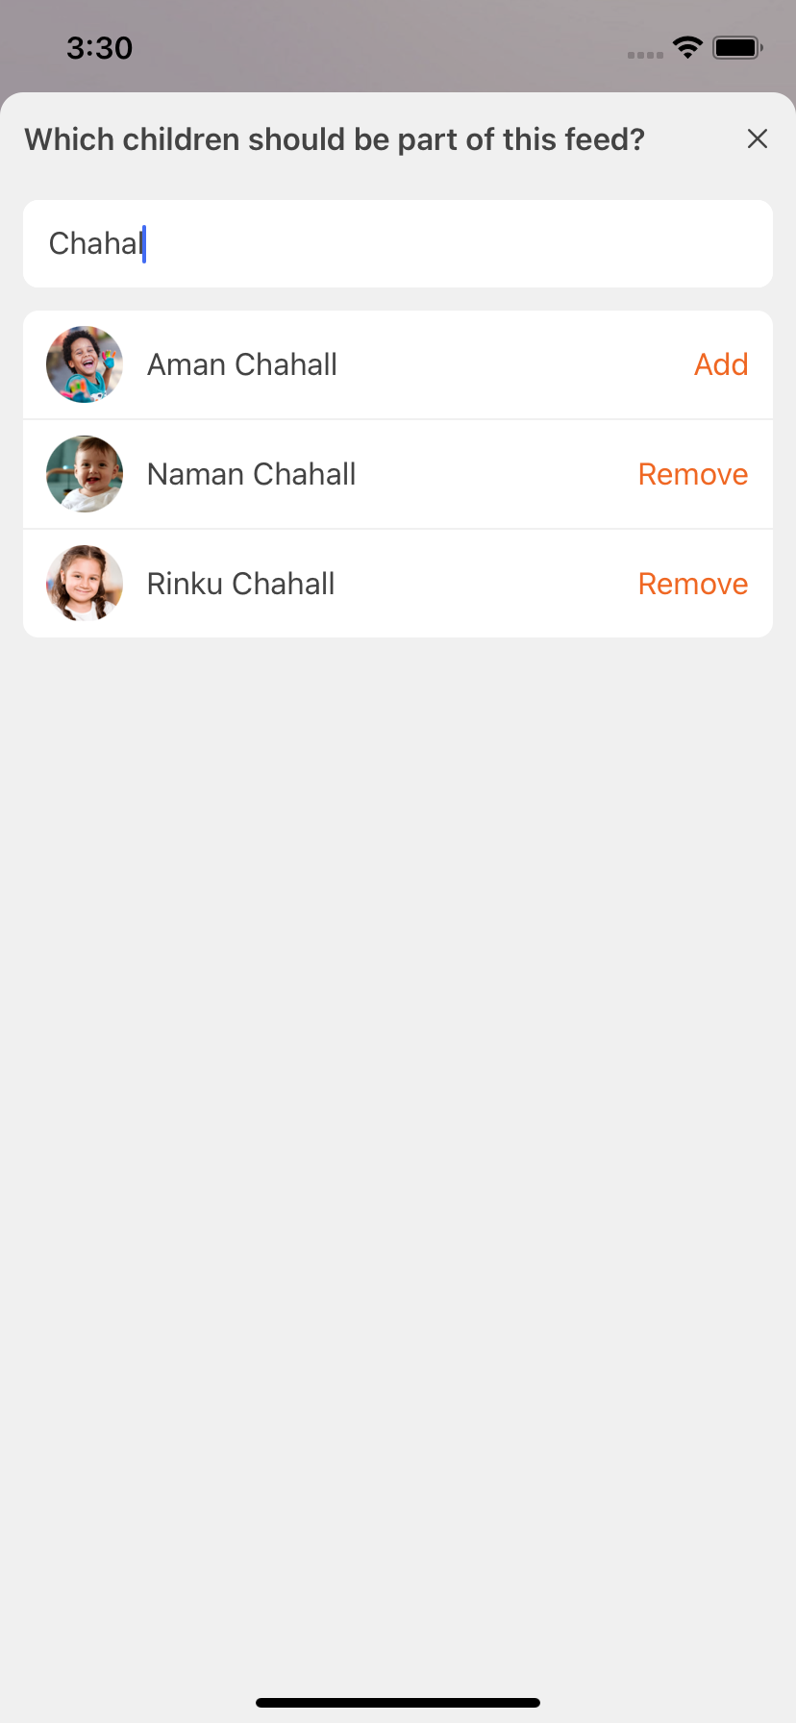Tap Aman Chahall's profile photo
The height and width of the screenshot is (1723, 796).
point(85,364)
